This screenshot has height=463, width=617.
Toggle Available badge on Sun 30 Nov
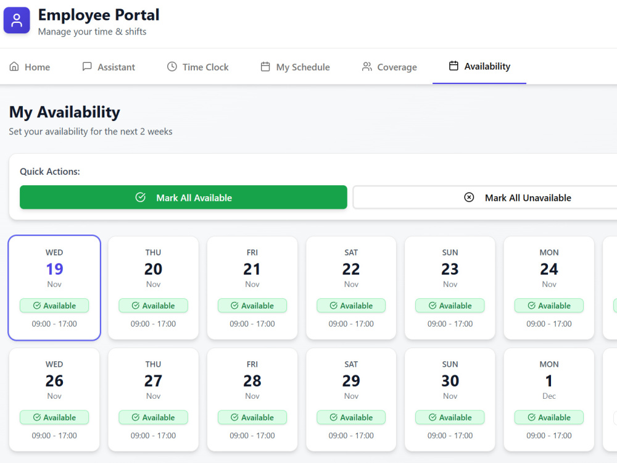click(x=450, y=417)
